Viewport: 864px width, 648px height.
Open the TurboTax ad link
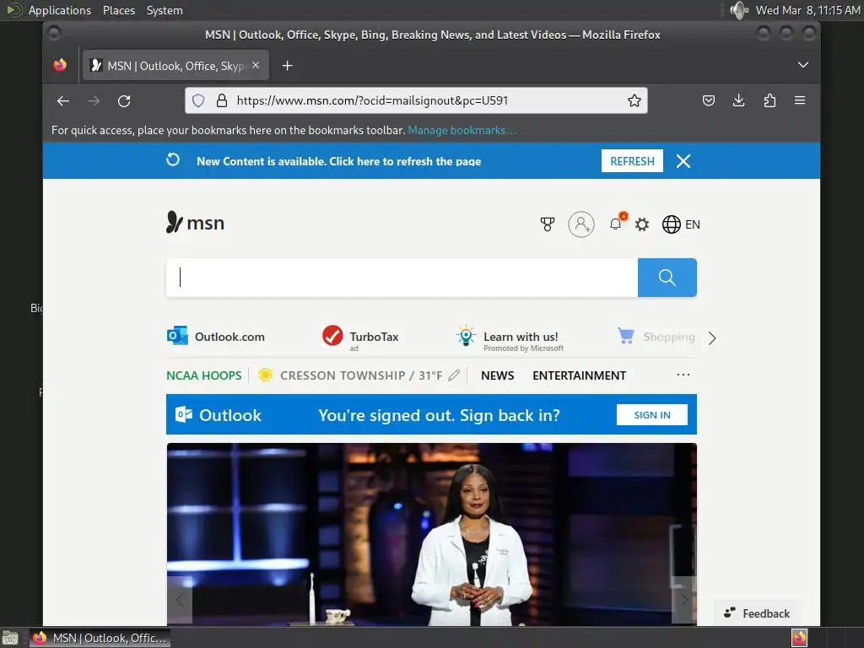click(x=360, y=336)
